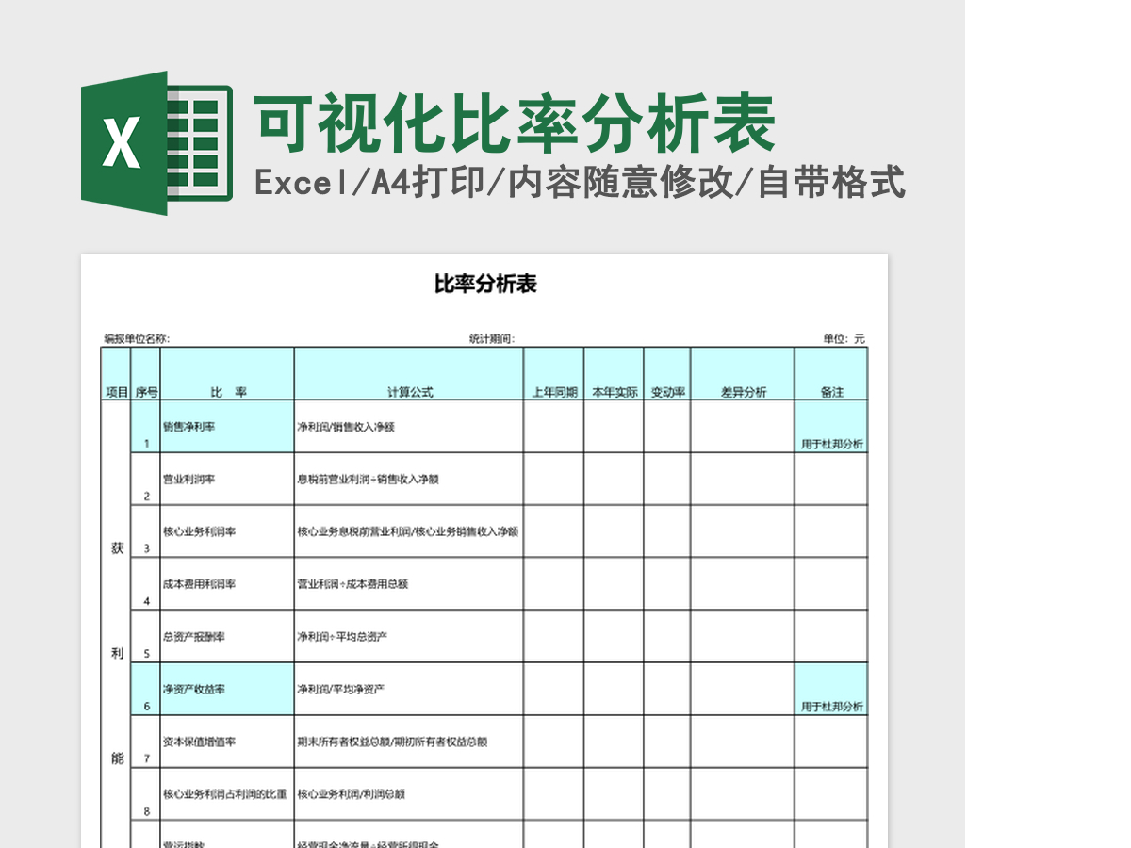Click 用于杜邦分析 note in row 6

pos(831,707)
